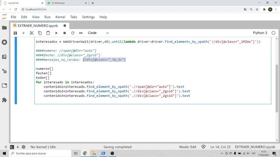Open the File menu
Viewport: 280px width, 157px height.
click(14, 17)
